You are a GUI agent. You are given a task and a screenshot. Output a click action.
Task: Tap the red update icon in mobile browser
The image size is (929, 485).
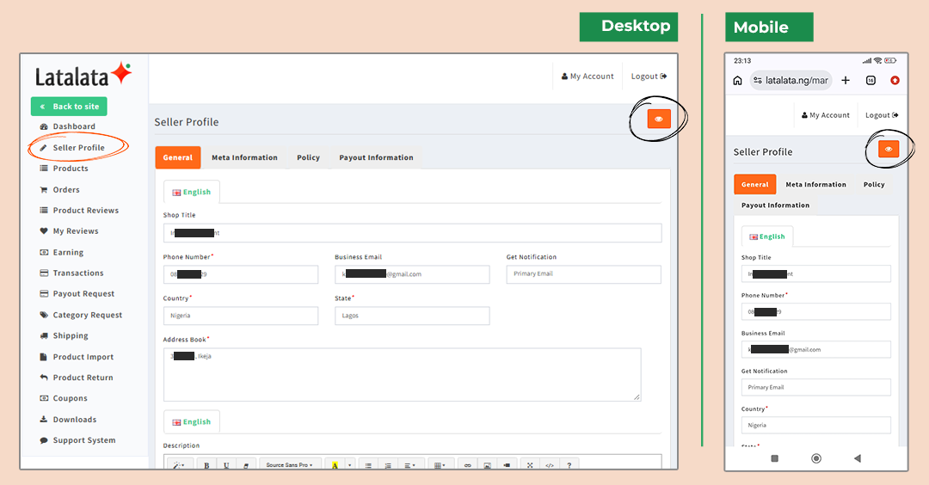(895, 81)
